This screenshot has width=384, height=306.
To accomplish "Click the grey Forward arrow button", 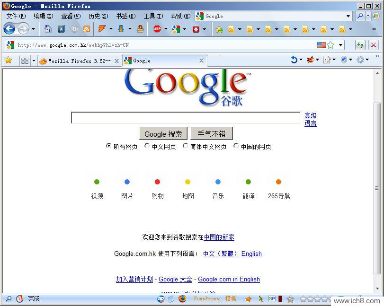I will [x=24, y=29].
